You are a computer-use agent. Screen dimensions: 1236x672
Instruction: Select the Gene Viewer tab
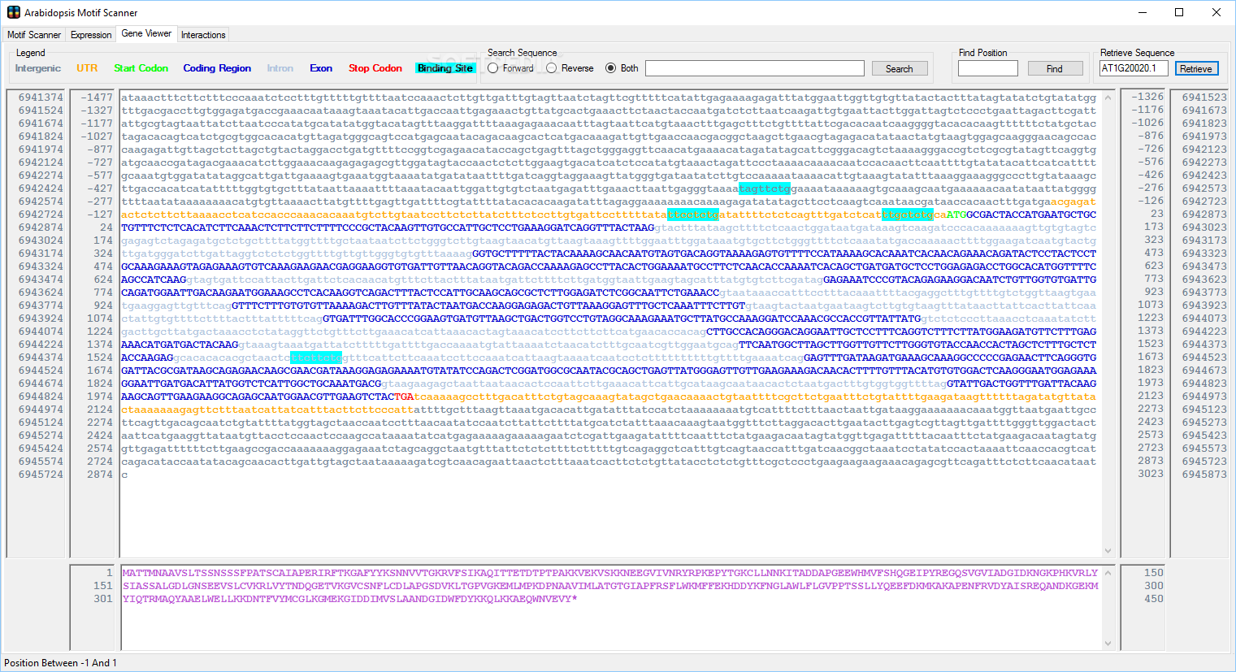point(146,33)
